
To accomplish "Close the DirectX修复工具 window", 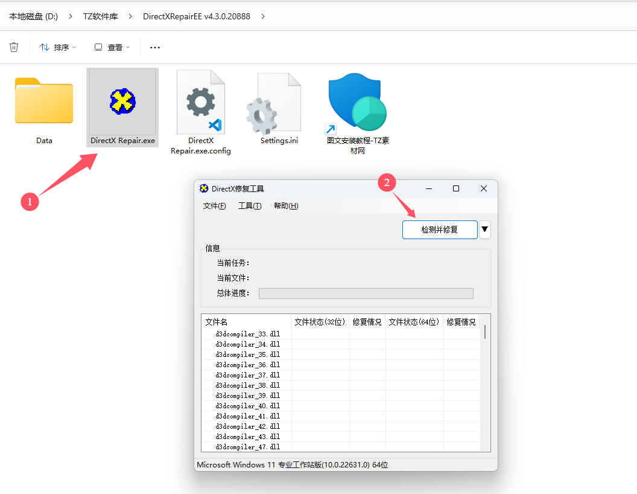I will 483,188.
